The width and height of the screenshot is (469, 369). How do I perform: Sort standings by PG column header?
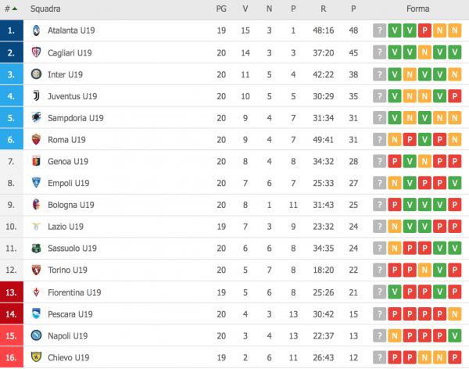pos(221,9)
